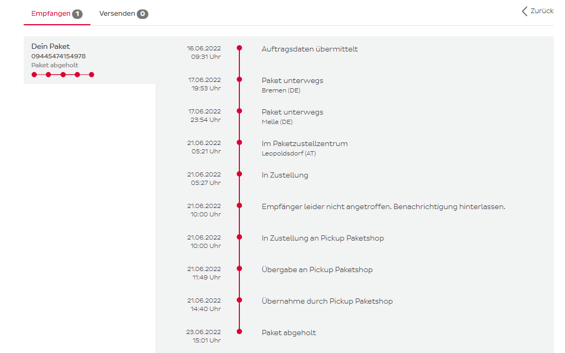
Task: Click timeline dot for Auftragsdaten übermittelt
Action: (239, 48)
